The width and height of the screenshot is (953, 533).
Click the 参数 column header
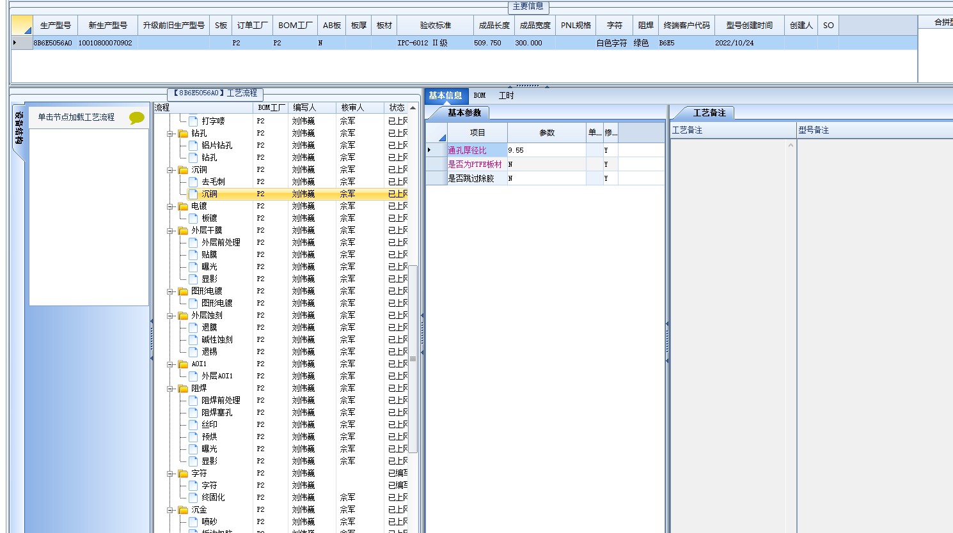[x=547, y=133]
